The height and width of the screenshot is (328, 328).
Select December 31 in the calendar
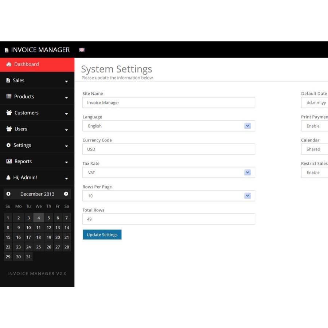[x=28, y=257]
